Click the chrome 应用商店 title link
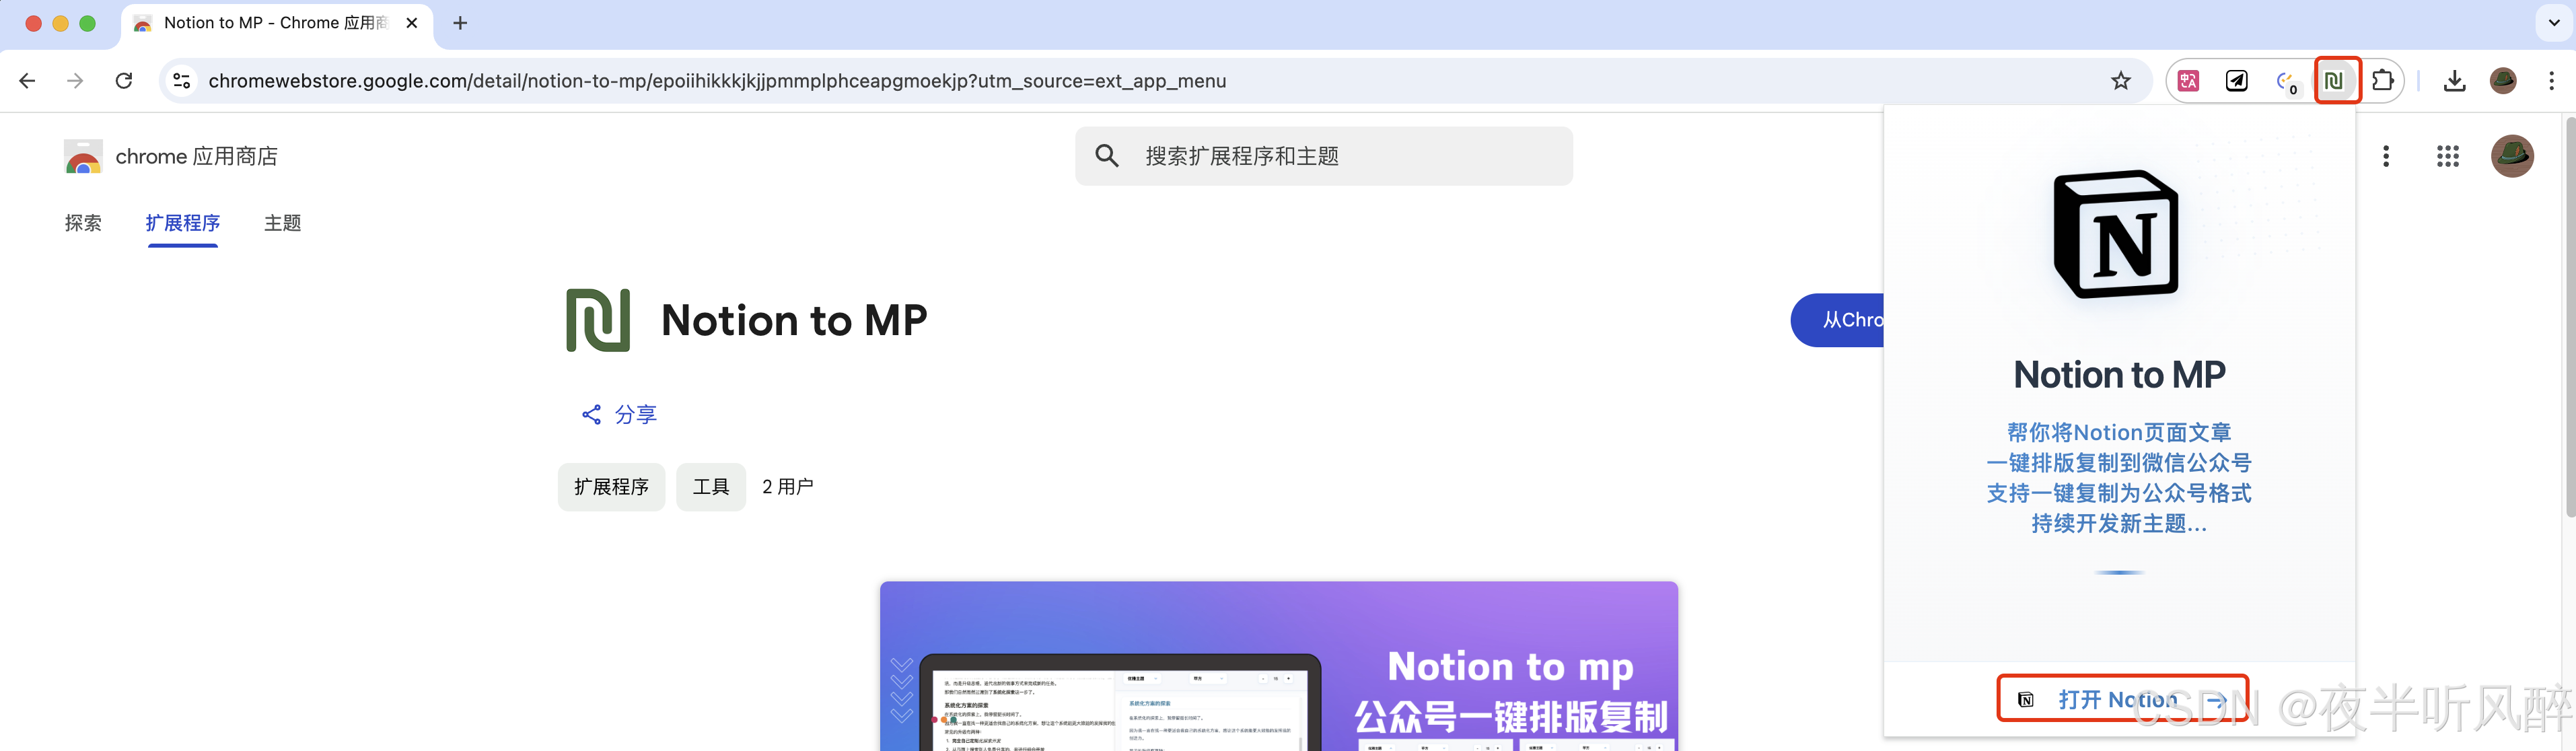 [x=197, y=156]
